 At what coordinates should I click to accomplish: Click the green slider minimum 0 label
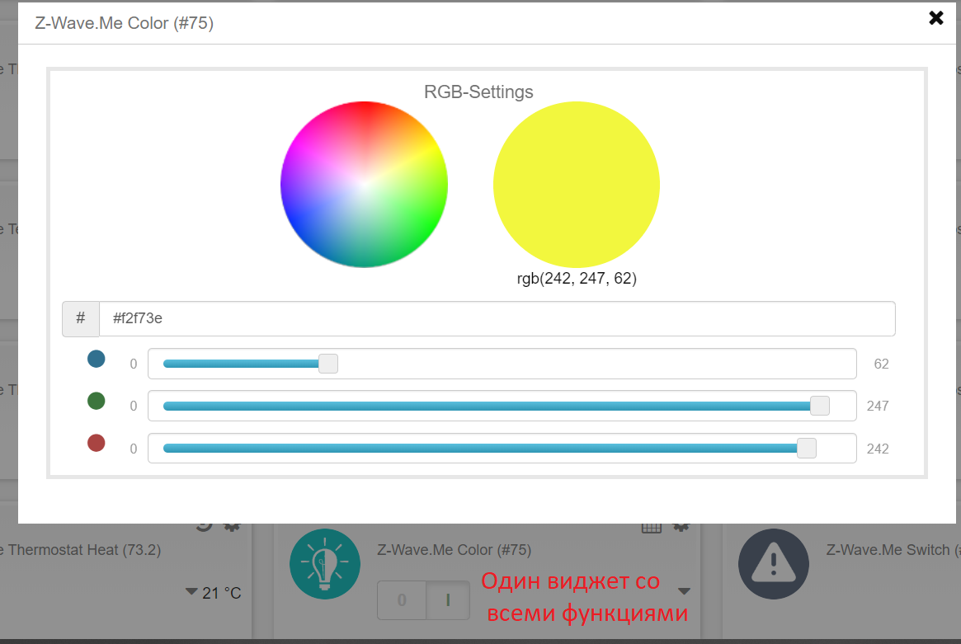click(x=133, y=407)
